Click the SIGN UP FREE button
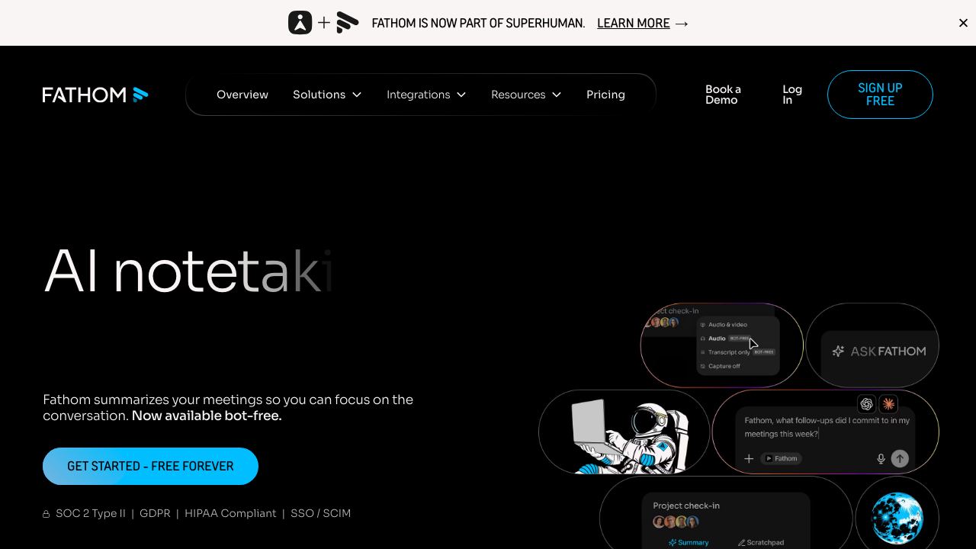The image size is (976, 549). [880, 95]
